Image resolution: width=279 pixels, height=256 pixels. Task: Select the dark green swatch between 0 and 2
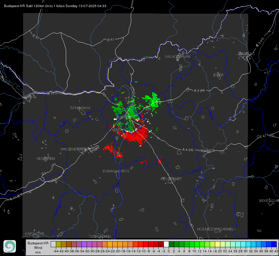coord(171,244)
